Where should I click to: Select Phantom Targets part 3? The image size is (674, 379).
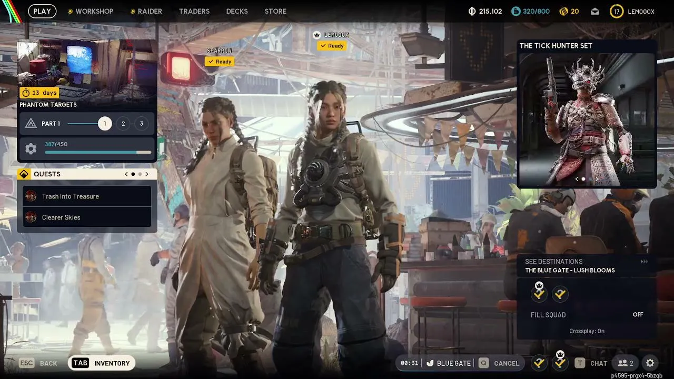[141, 124]
